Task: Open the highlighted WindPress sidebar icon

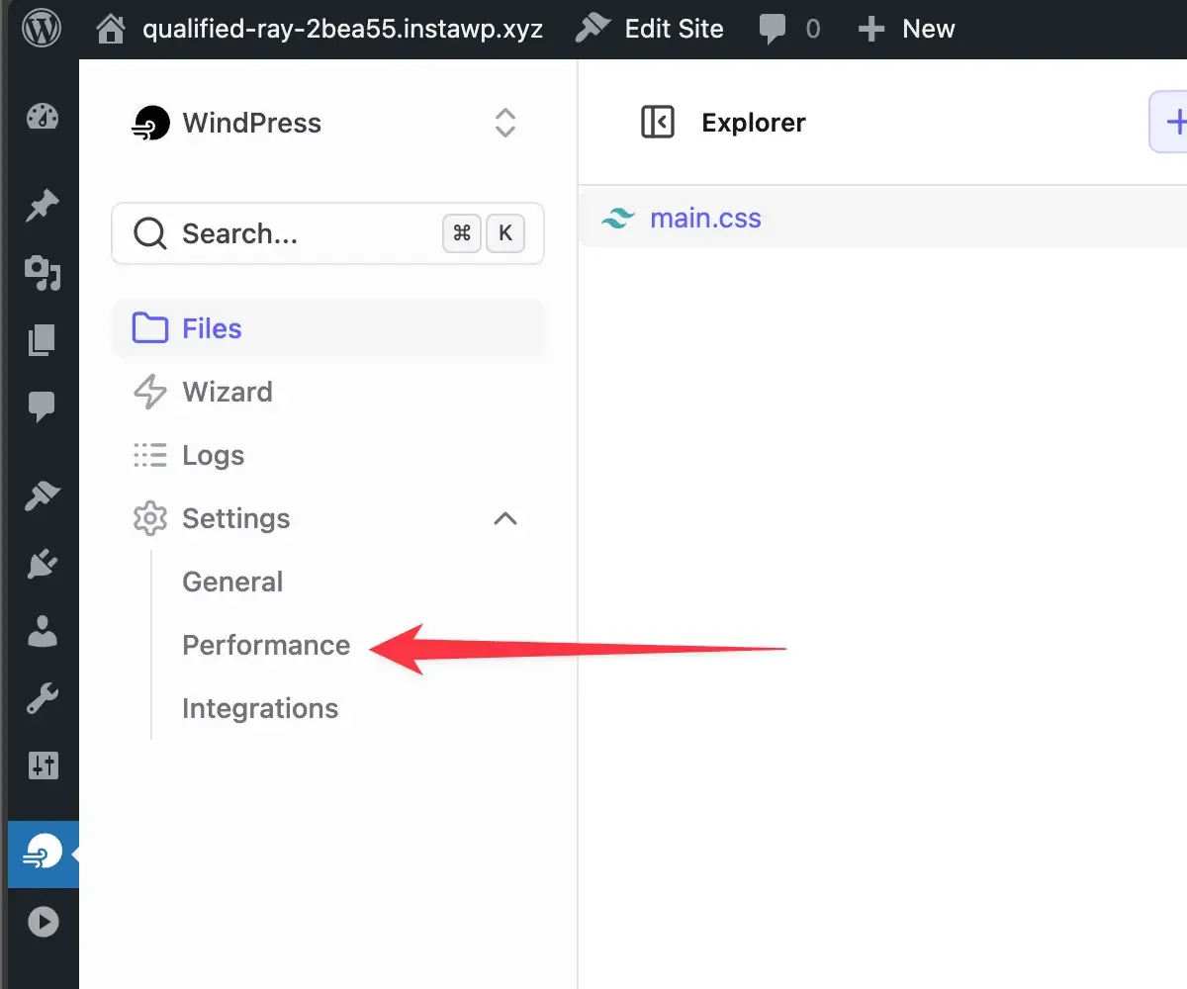Action: pos(42,852)
